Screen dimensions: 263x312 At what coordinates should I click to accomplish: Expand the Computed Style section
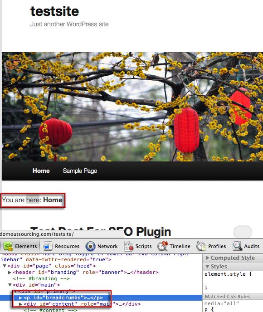[207, 258]
